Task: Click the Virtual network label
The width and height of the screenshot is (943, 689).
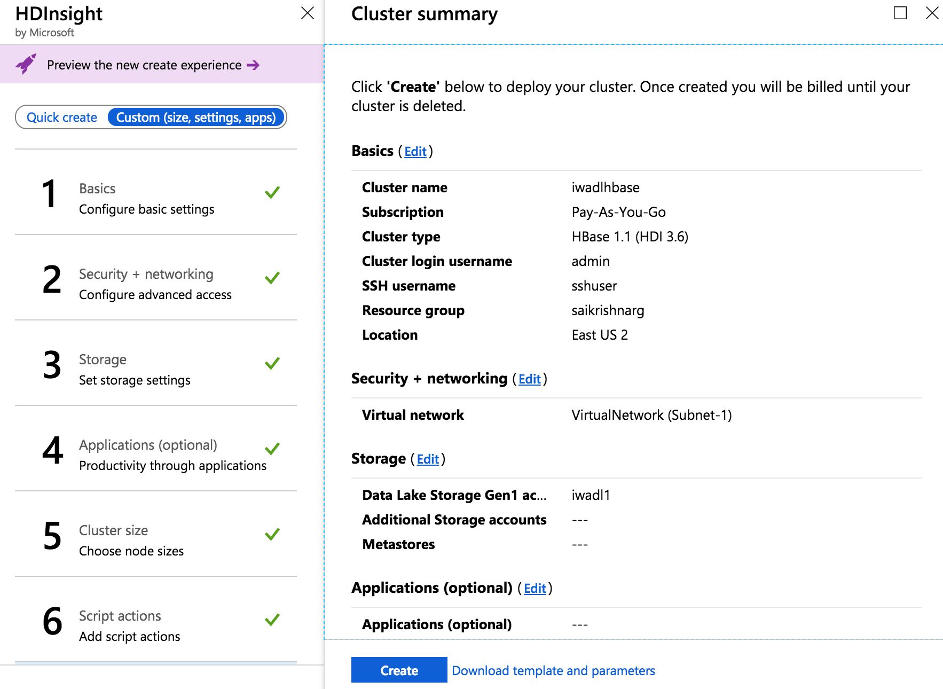Action: [x=413, y=415]
